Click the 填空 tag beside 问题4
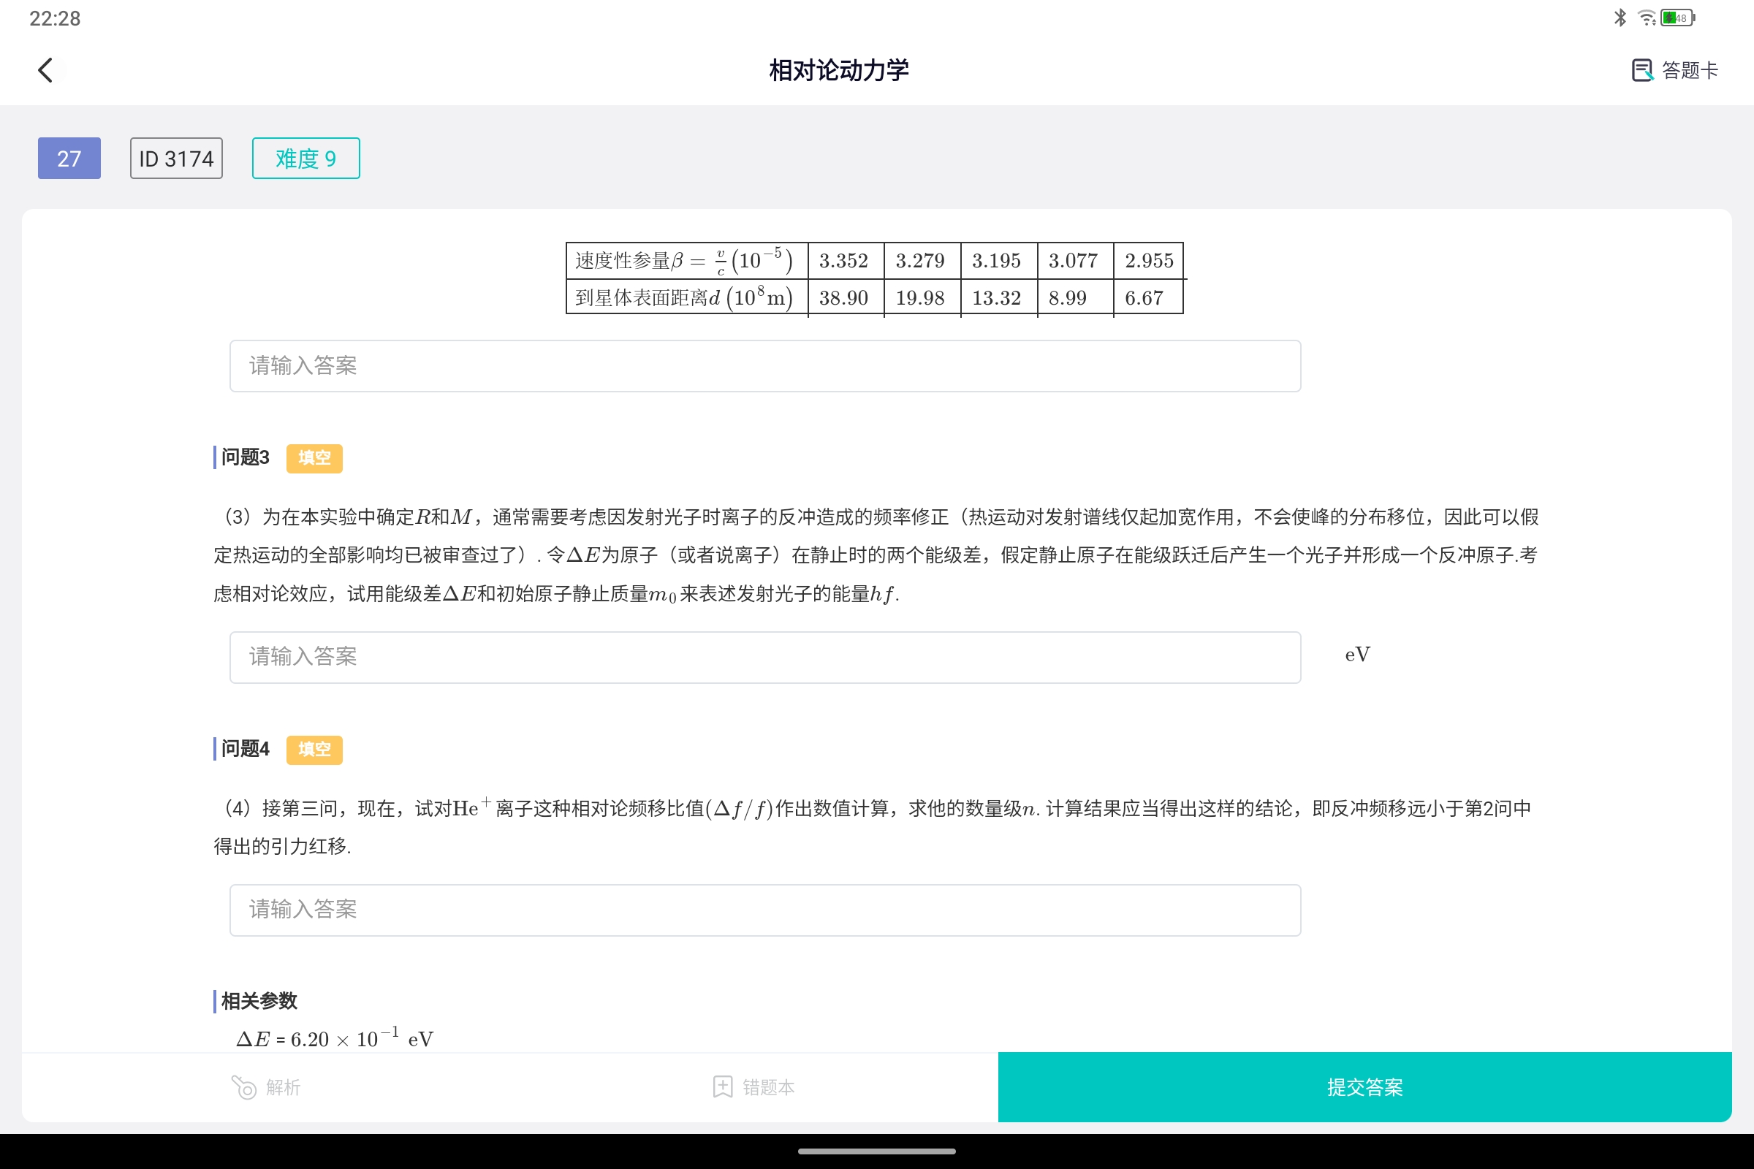1754x1169 pixels. (314, 750)
